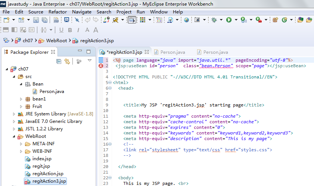Toggle horizontal split editor layout icon
Viewport: 314px width, 186px height.
6,30
